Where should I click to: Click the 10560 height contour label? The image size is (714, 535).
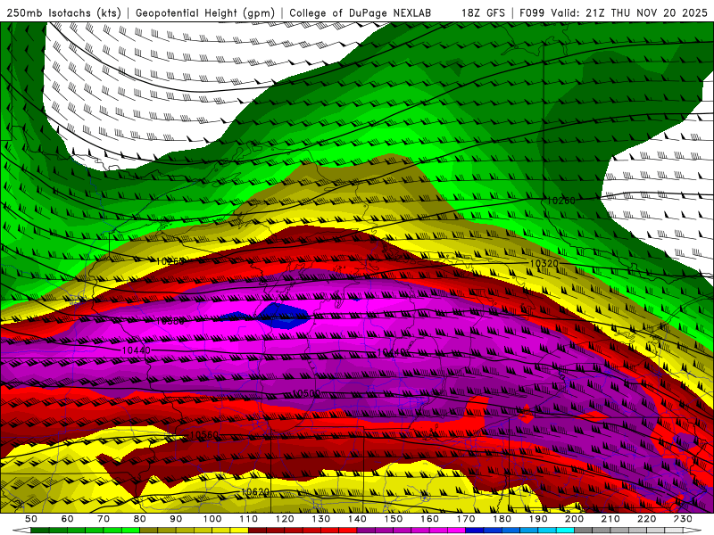tap(204, 435)
